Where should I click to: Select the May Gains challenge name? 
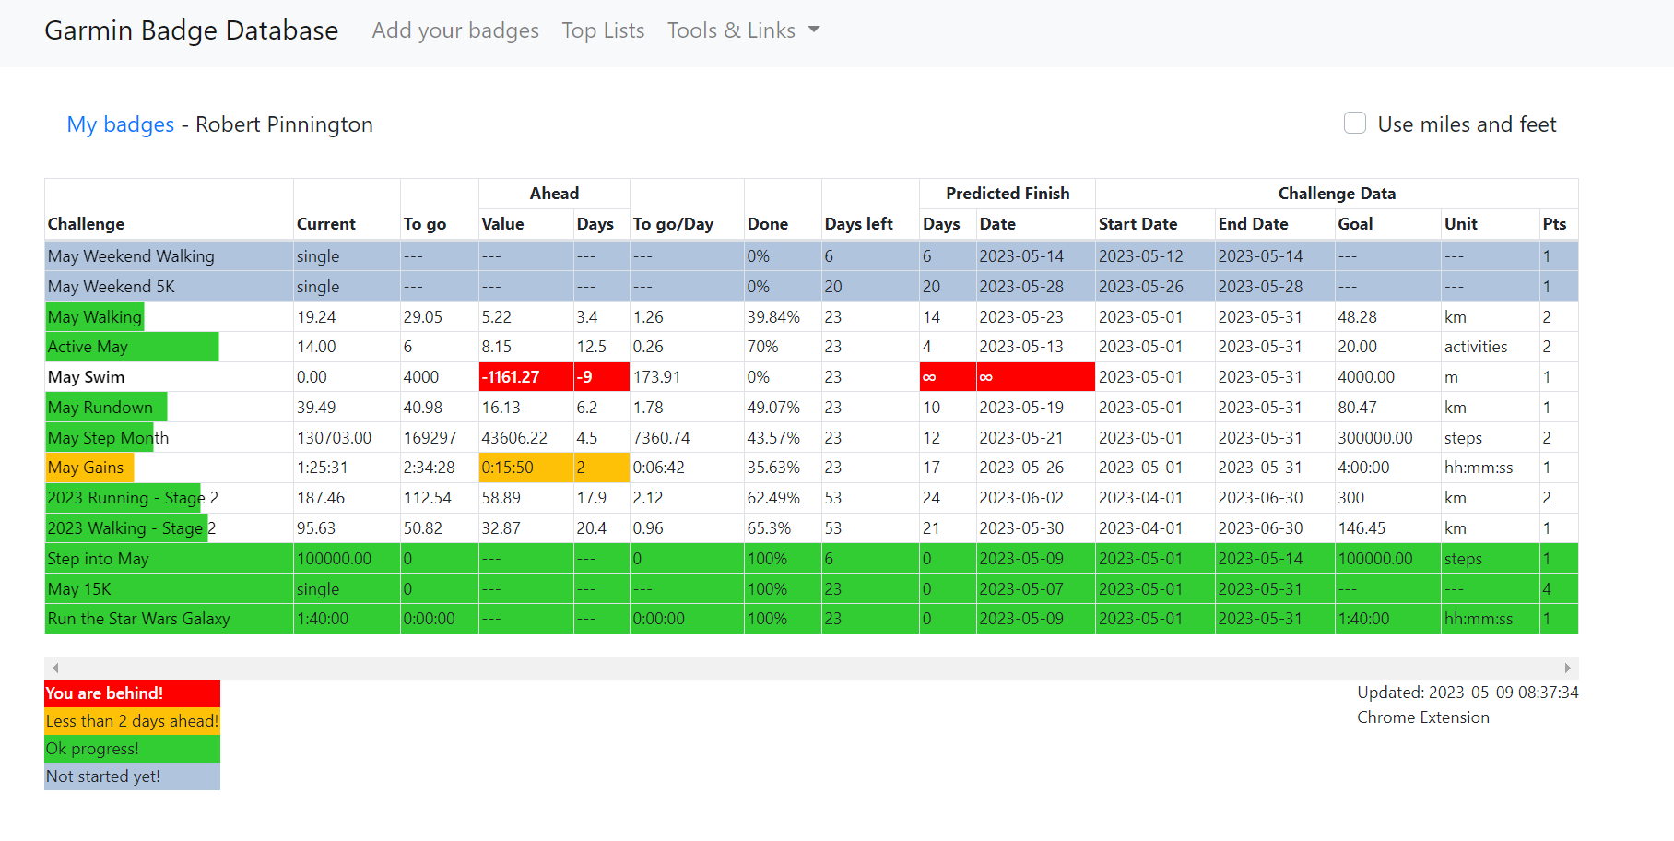(x=86, y=468)
